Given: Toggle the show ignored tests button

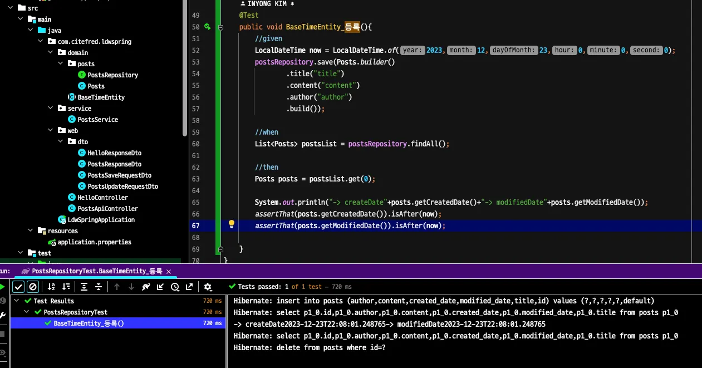Looking at the screenshot, I should [x=33, y=287].
